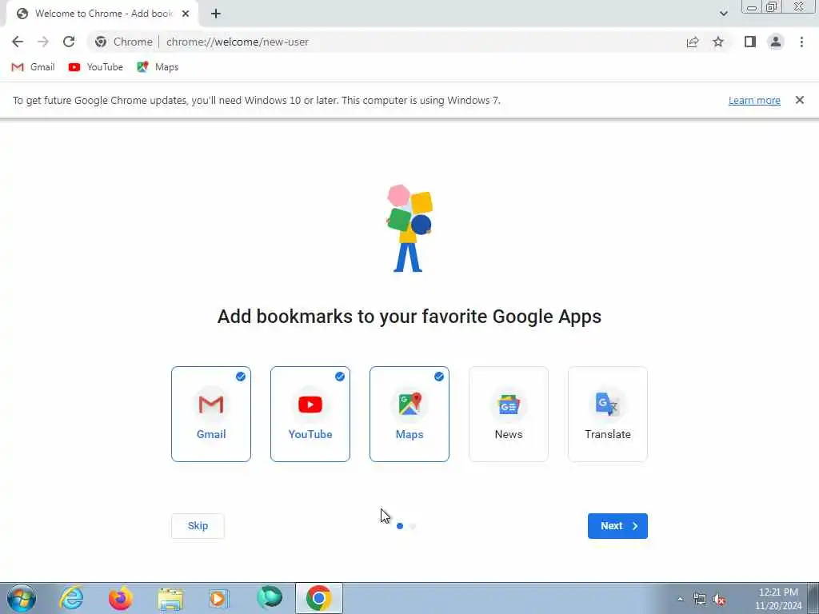Viewport: 819px width, 614px height.
Task: Deselect the YouTube app card
Action: point(310,414)
